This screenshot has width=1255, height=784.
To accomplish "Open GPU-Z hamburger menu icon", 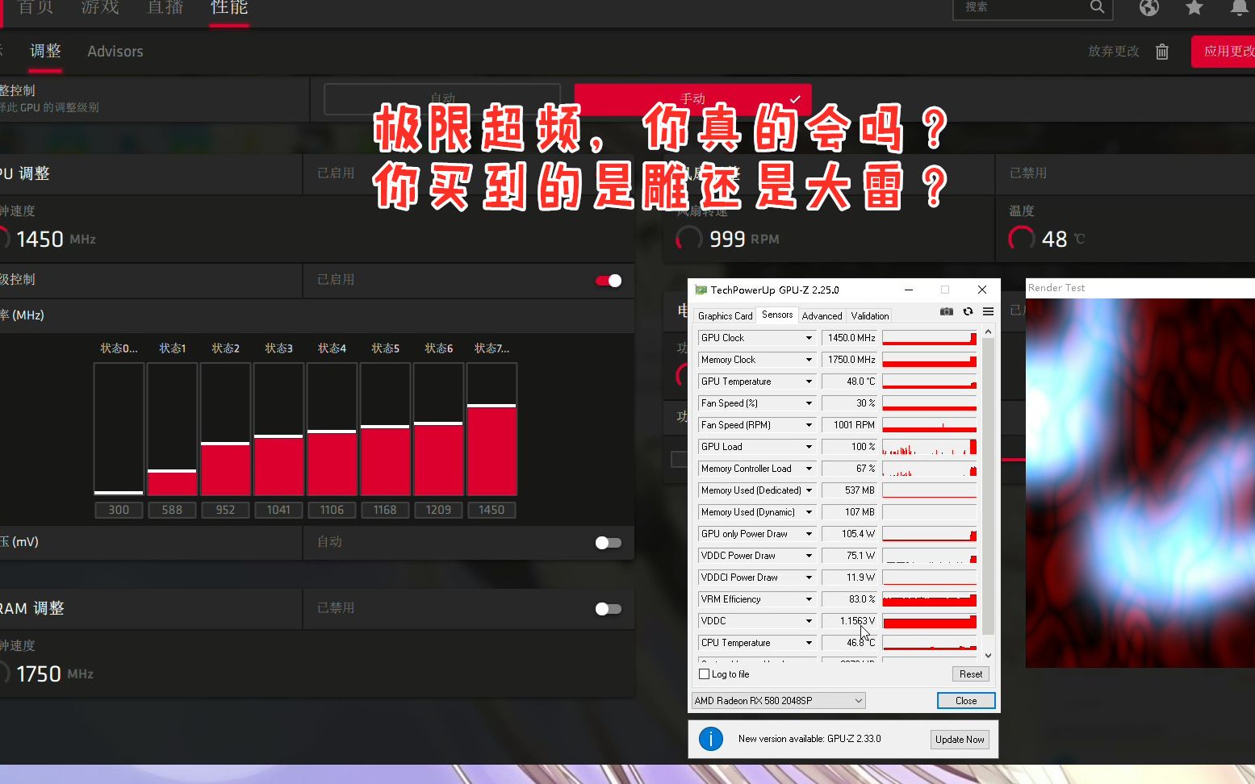I will [x=988, y=311].
